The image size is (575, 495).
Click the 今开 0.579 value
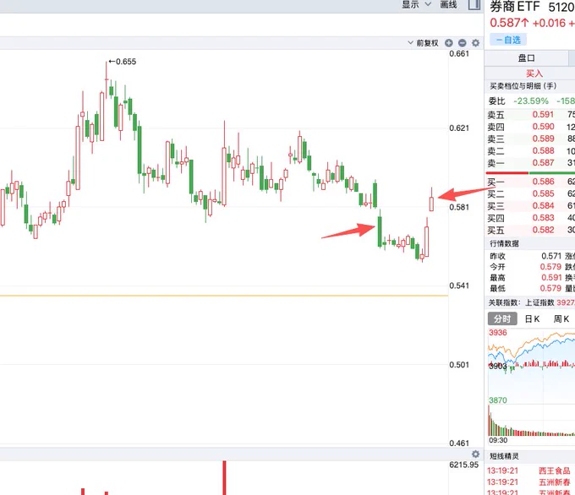[550, 267]
